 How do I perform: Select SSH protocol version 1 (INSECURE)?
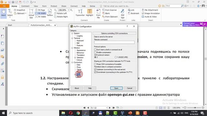coord(116,57)
